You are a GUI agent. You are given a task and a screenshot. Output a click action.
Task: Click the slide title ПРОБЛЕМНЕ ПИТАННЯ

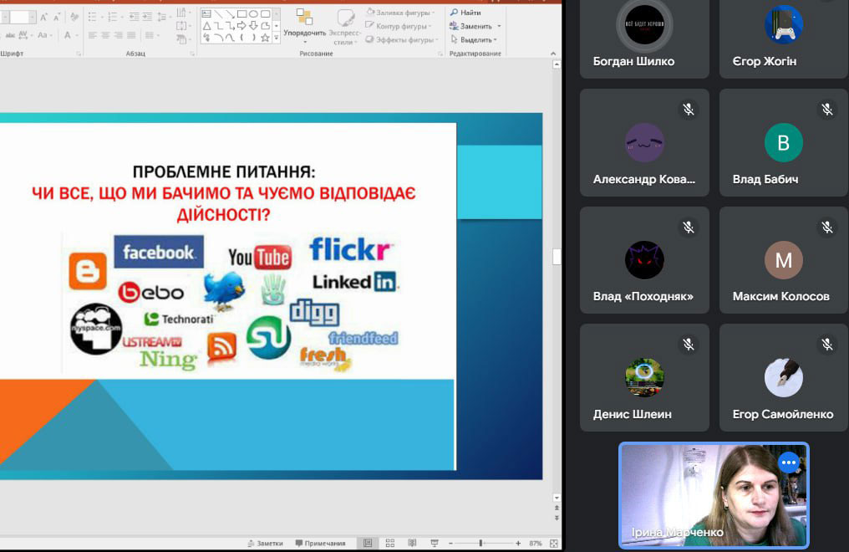click(224, 171)
